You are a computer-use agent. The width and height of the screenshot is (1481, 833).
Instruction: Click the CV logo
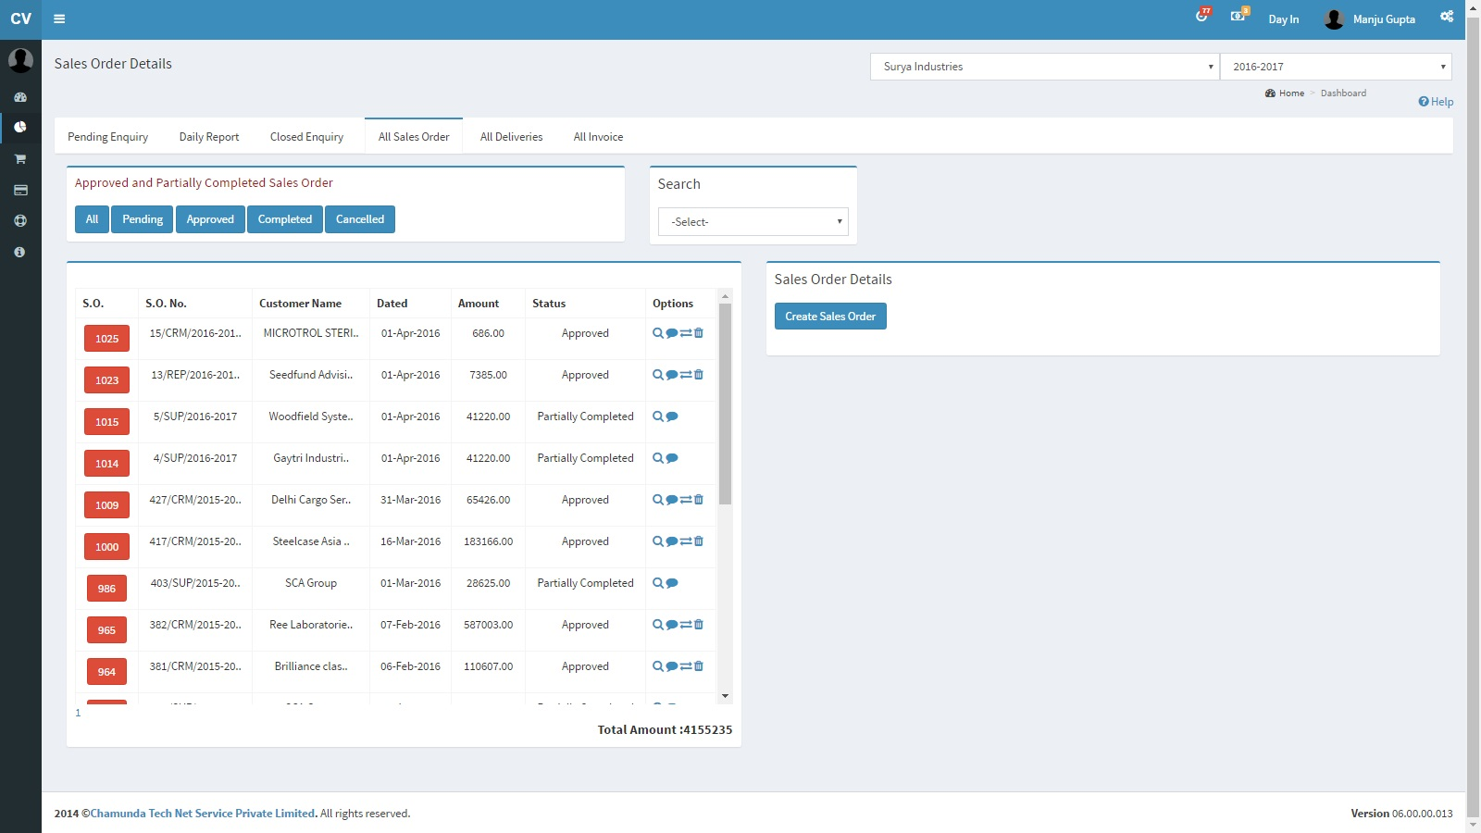[x=20, y=19]
